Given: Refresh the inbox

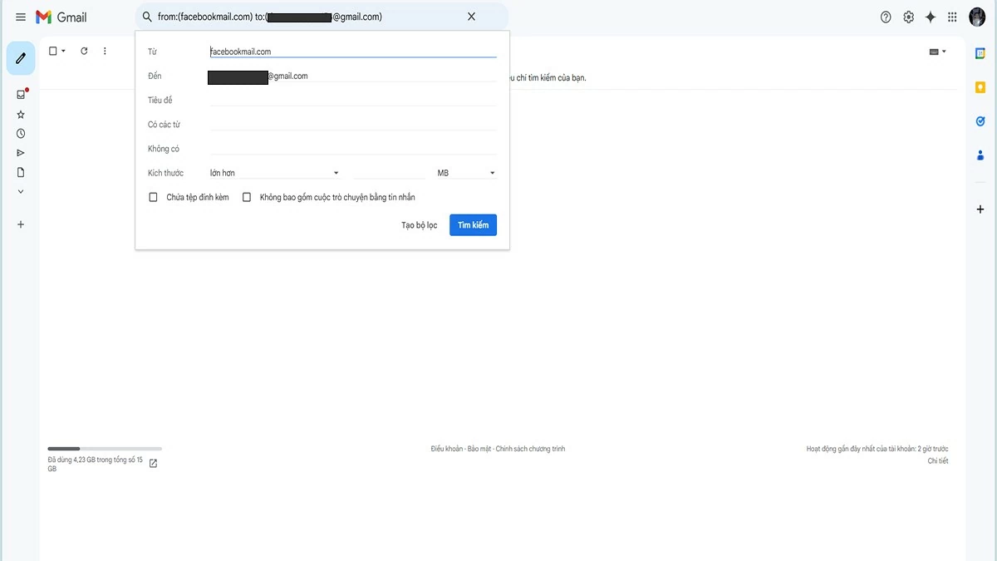Looking at the screenshot, I should coord(83,50).
